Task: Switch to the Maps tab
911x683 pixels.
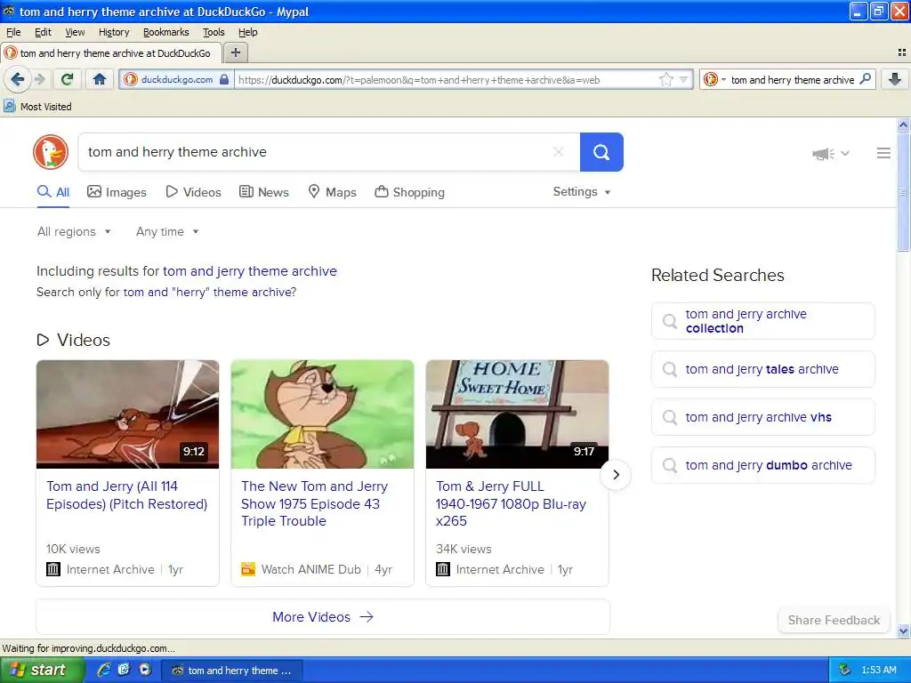Action: (333, 192)
